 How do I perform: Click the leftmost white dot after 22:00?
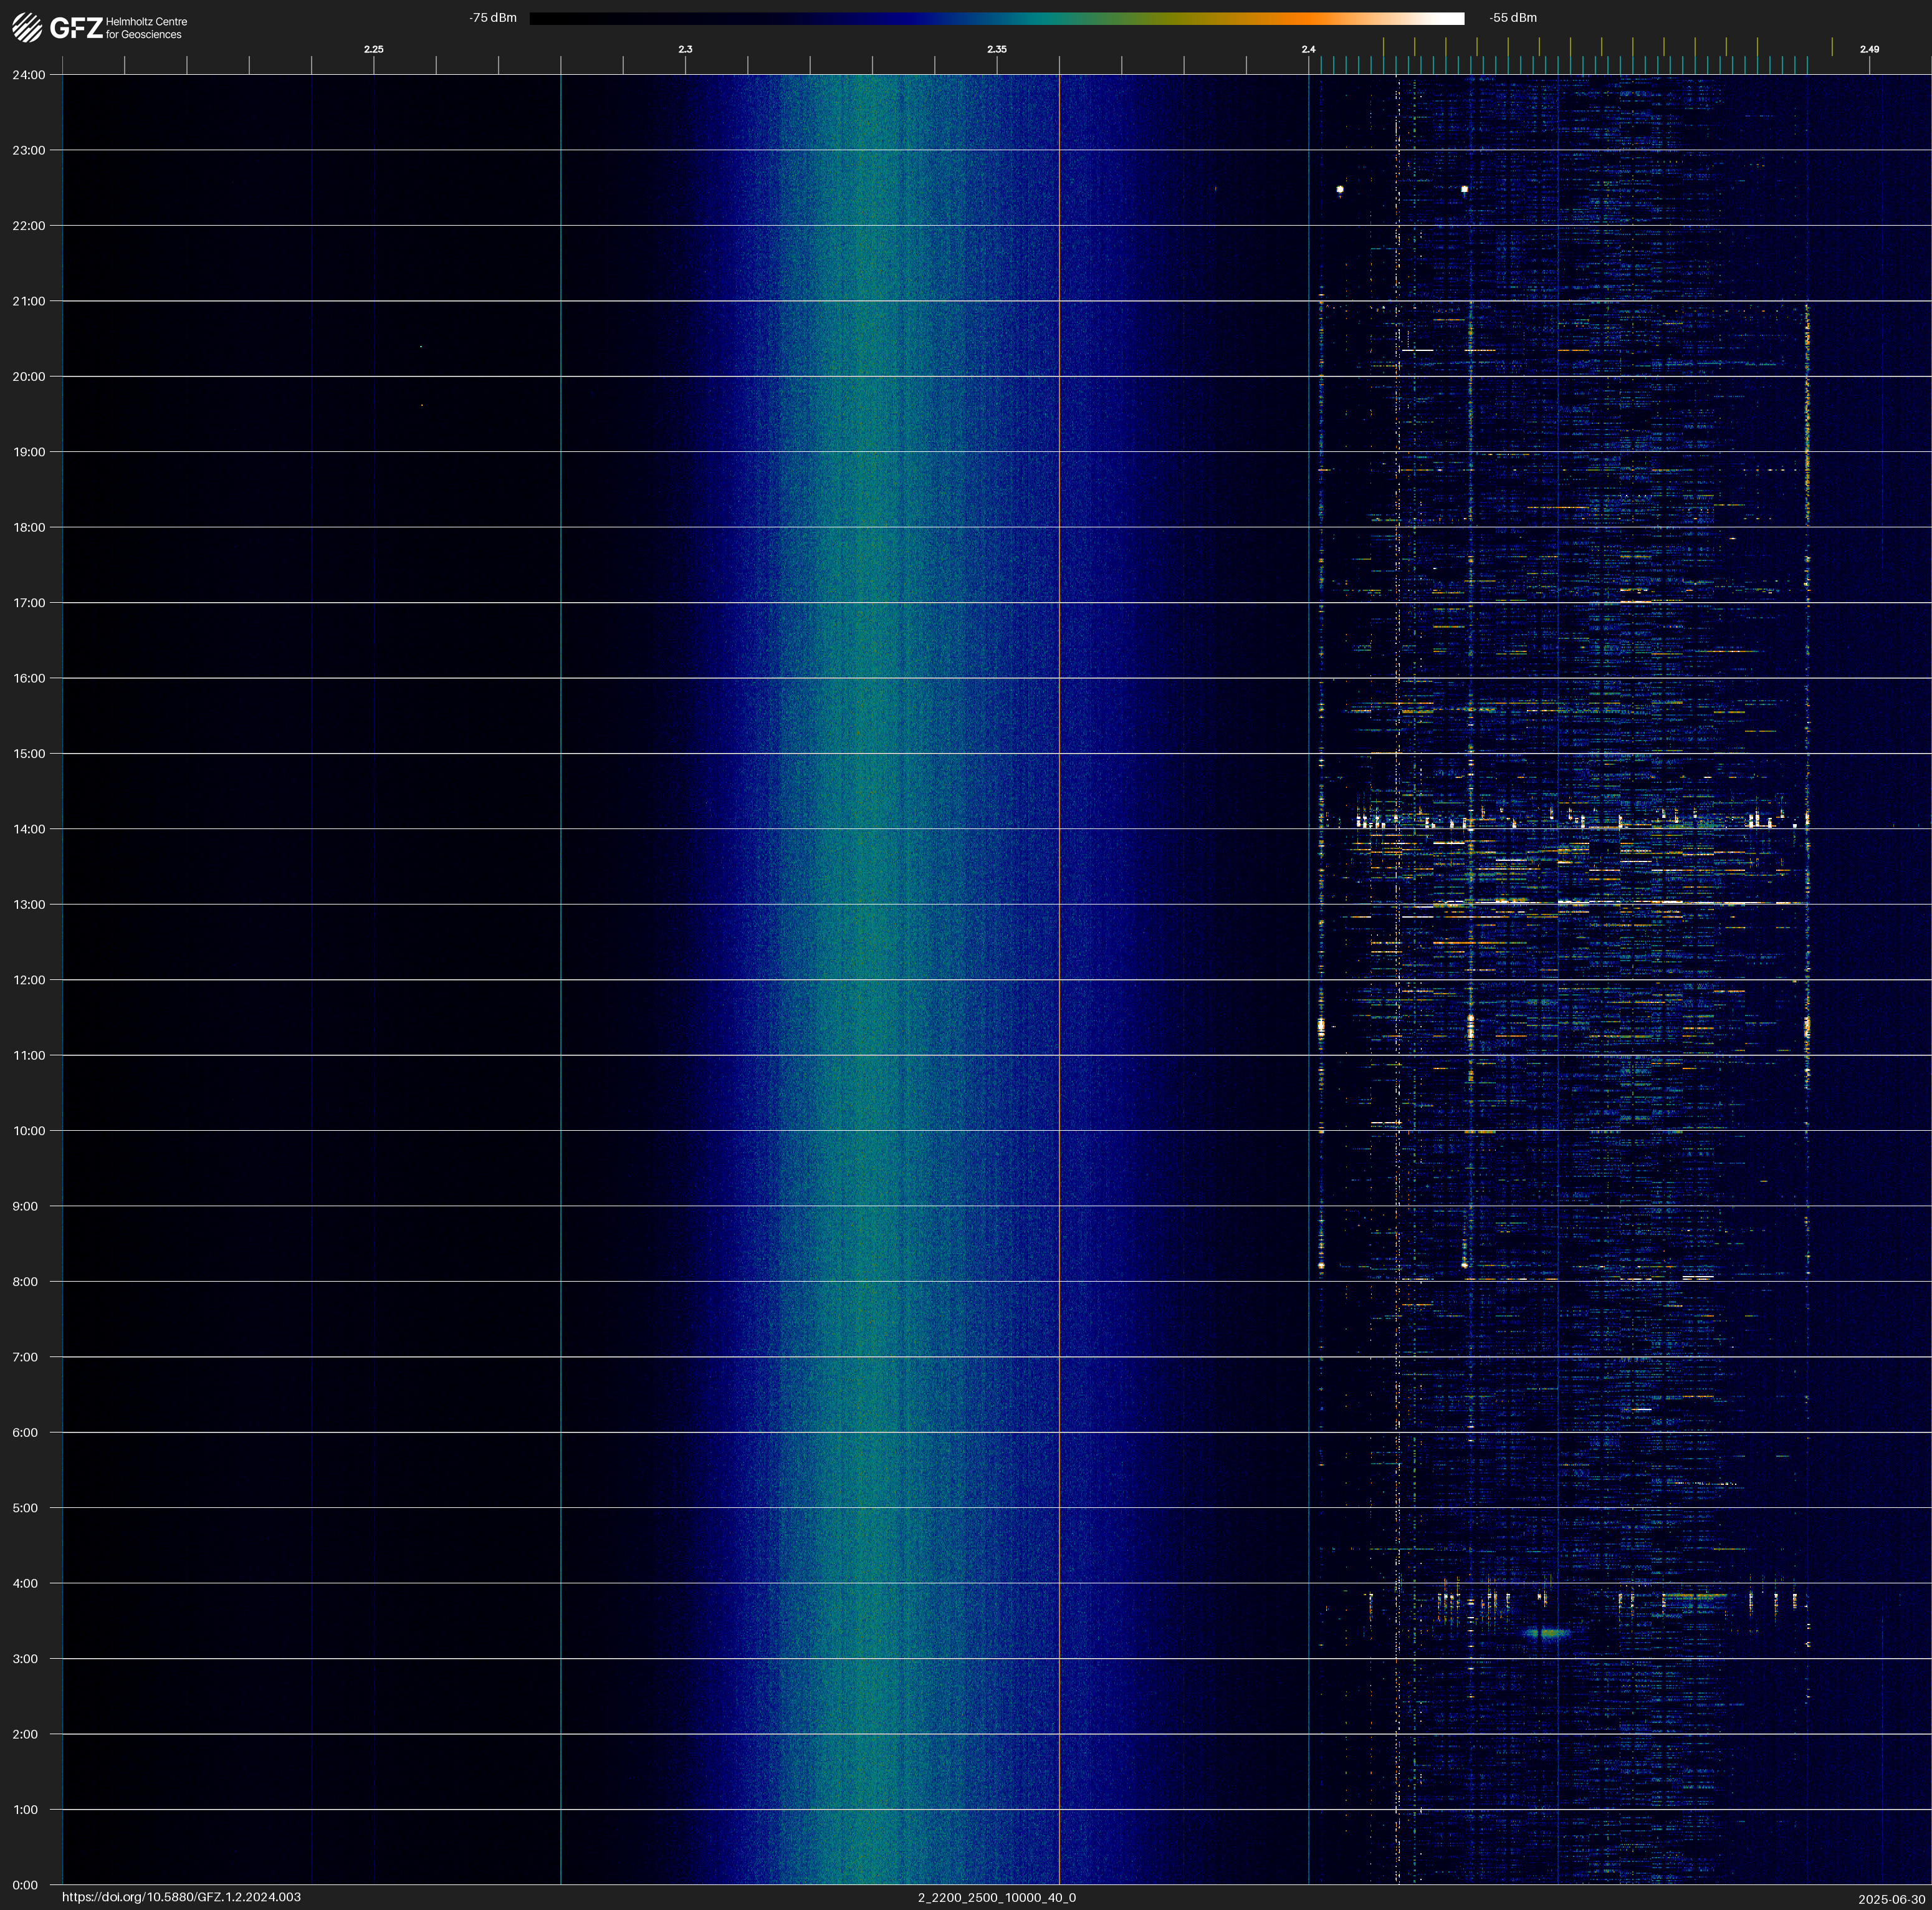pyautogui.click(x=1340, y=189)
